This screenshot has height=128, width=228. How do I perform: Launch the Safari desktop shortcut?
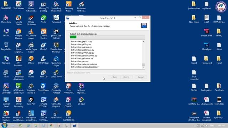[6, 74]
